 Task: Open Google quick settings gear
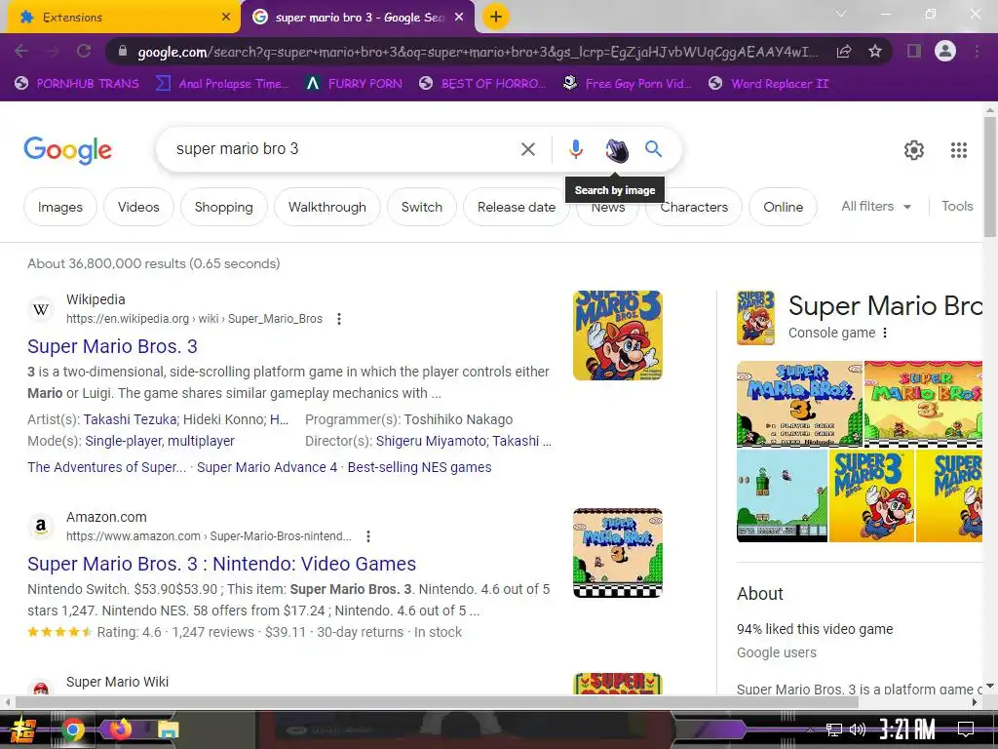tap(914, 149)
